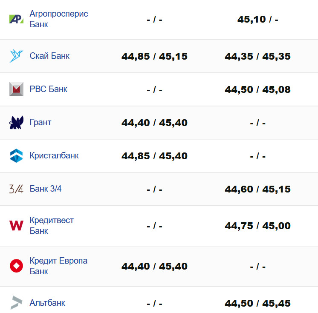Click the Альтбанк grey logo icon
The height and width of the screenshot is (313, 318).
[16, 303]
